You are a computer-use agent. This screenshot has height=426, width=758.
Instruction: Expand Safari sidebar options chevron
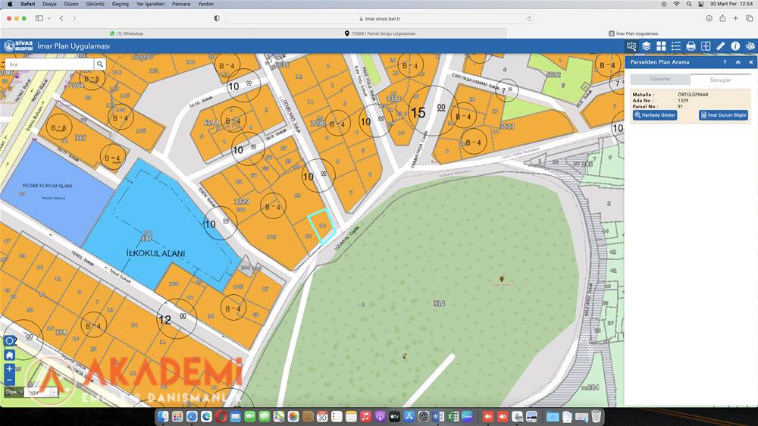[49, 18]
